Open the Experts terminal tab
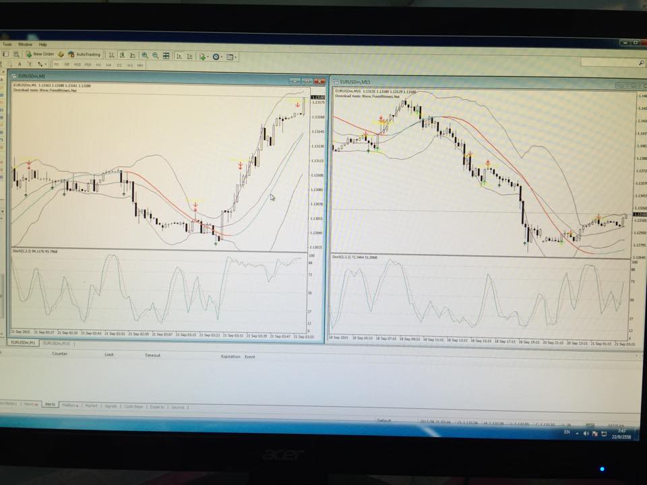 157,407
